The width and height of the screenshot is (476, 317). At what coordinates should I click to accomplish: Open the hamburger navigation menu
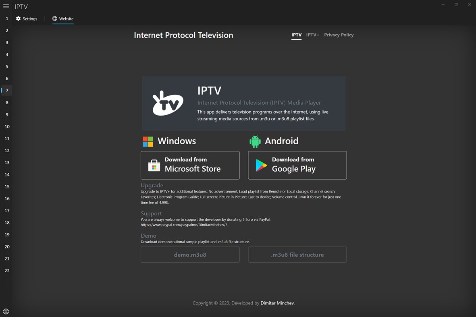pyautogui.click(x=6, y=6)
